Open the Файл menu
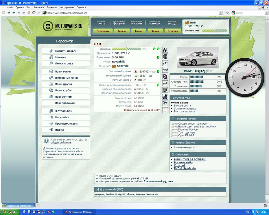 10,8
